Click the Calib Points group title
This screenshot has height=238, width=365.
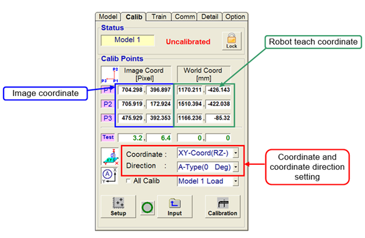point(122,59)
